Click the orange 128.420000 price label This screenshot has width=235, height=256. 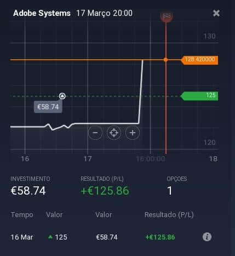(199, 60)
